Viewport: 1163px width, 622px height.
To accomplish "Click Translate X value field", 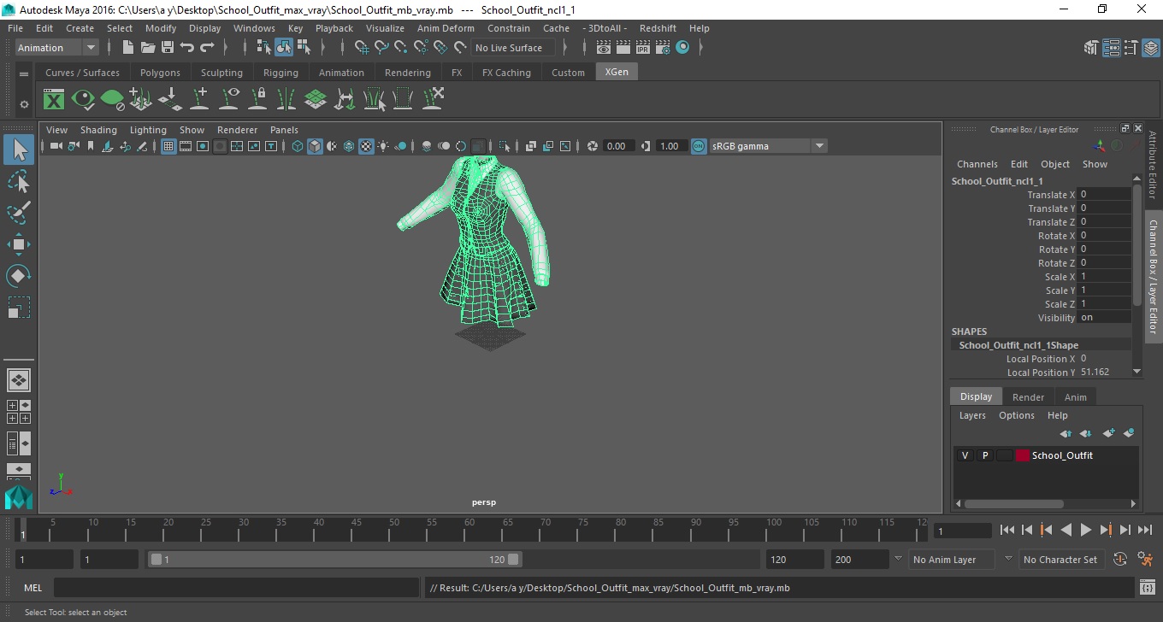I will click(x=1104, y=195).
